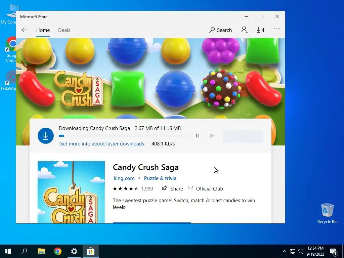The height and width of the screenshot is (258, 344).
Task: Open the Home tab
Action: [x=43, y=30]
